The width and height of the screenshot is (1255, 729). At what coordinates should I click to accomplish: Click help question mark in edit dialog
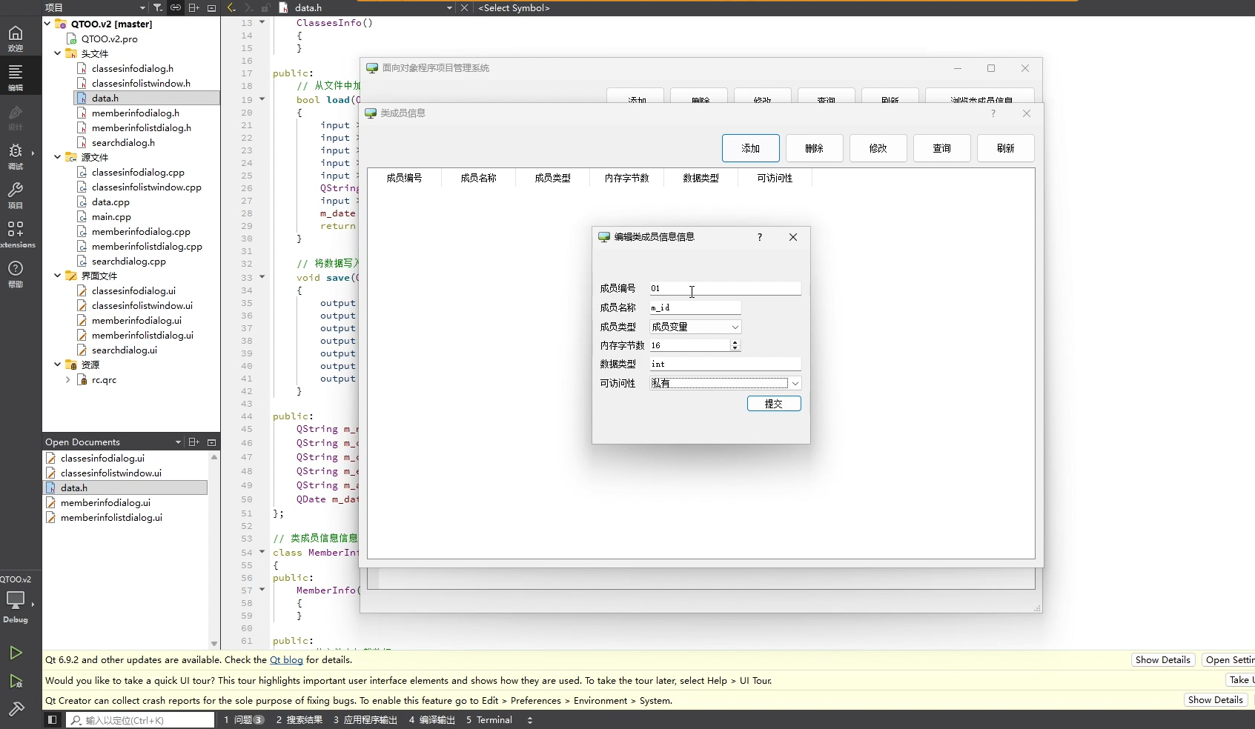click(x=759, y=237)
